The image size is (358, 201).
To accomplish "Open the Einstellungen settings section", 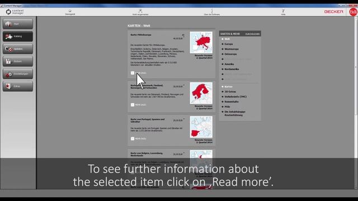I will pyautogui.click(x=18, y=74).
